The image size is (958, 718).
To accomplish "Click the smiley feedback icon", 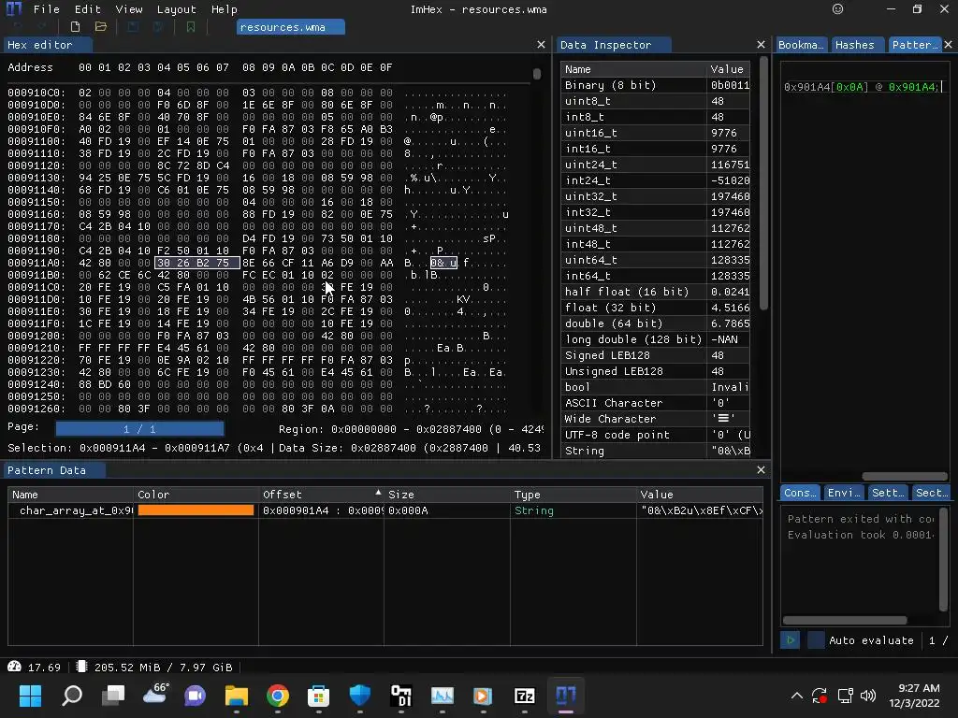I will point(837,9).
